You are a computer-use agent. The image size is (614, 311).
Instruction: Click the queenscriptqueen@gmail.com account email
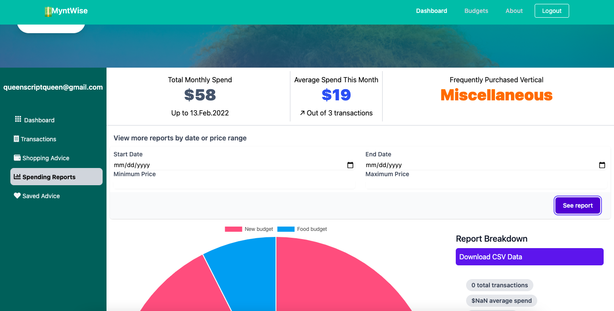[53, 87]
